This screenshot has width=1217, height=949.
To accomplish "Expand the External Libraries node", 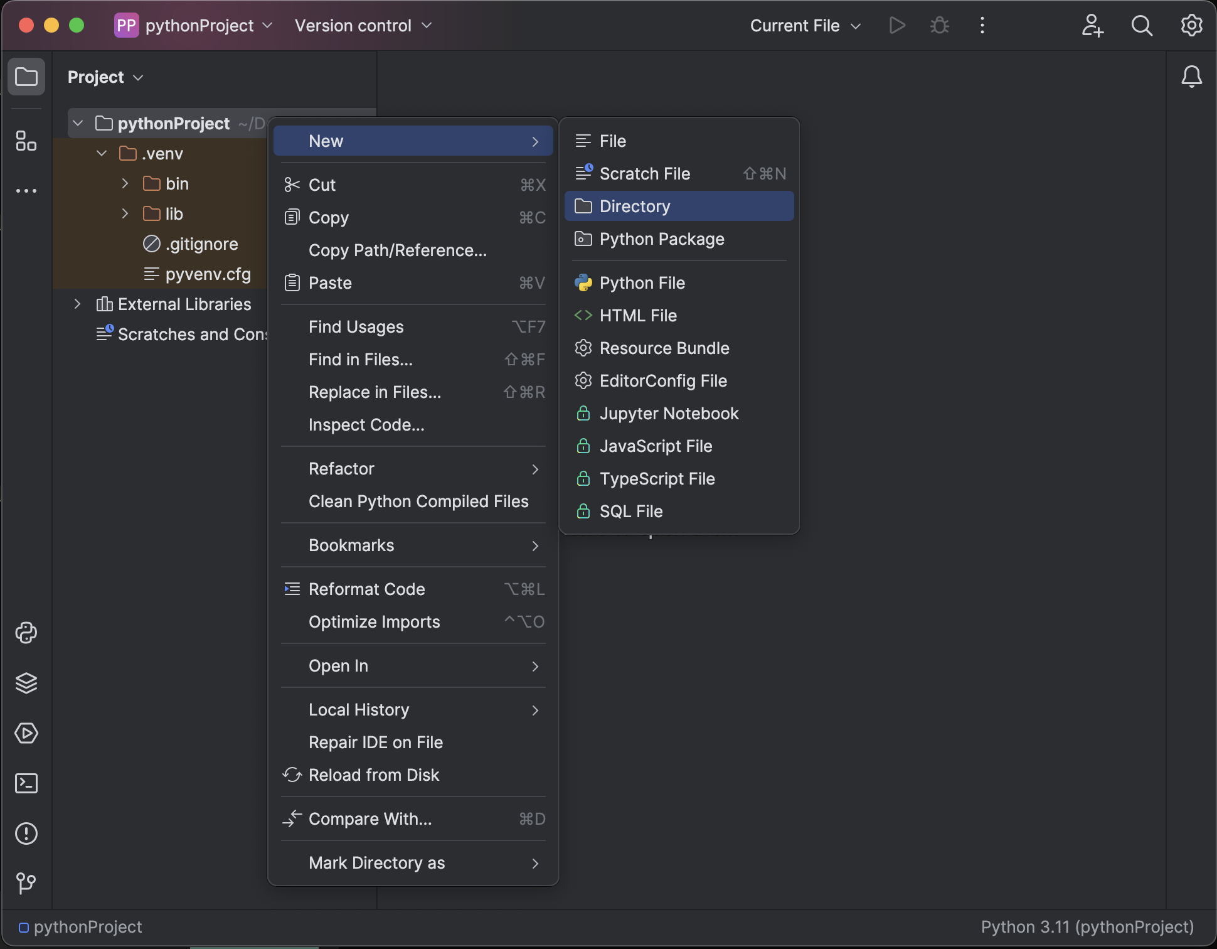I will 77,304.
